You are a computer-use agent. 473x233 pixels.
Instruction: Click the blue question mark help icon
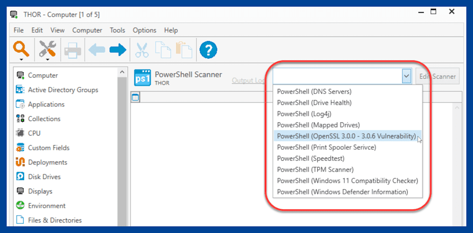[x=208, y=50]
